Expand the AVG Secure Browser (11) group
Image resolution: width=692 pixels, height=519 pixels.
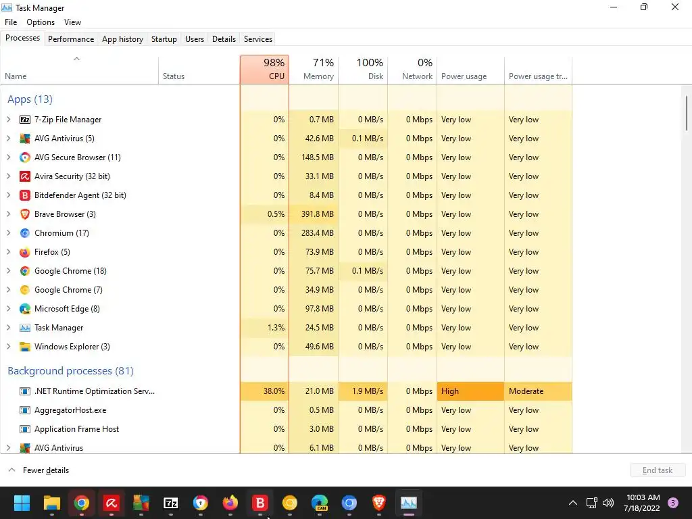tap(8, 157)
